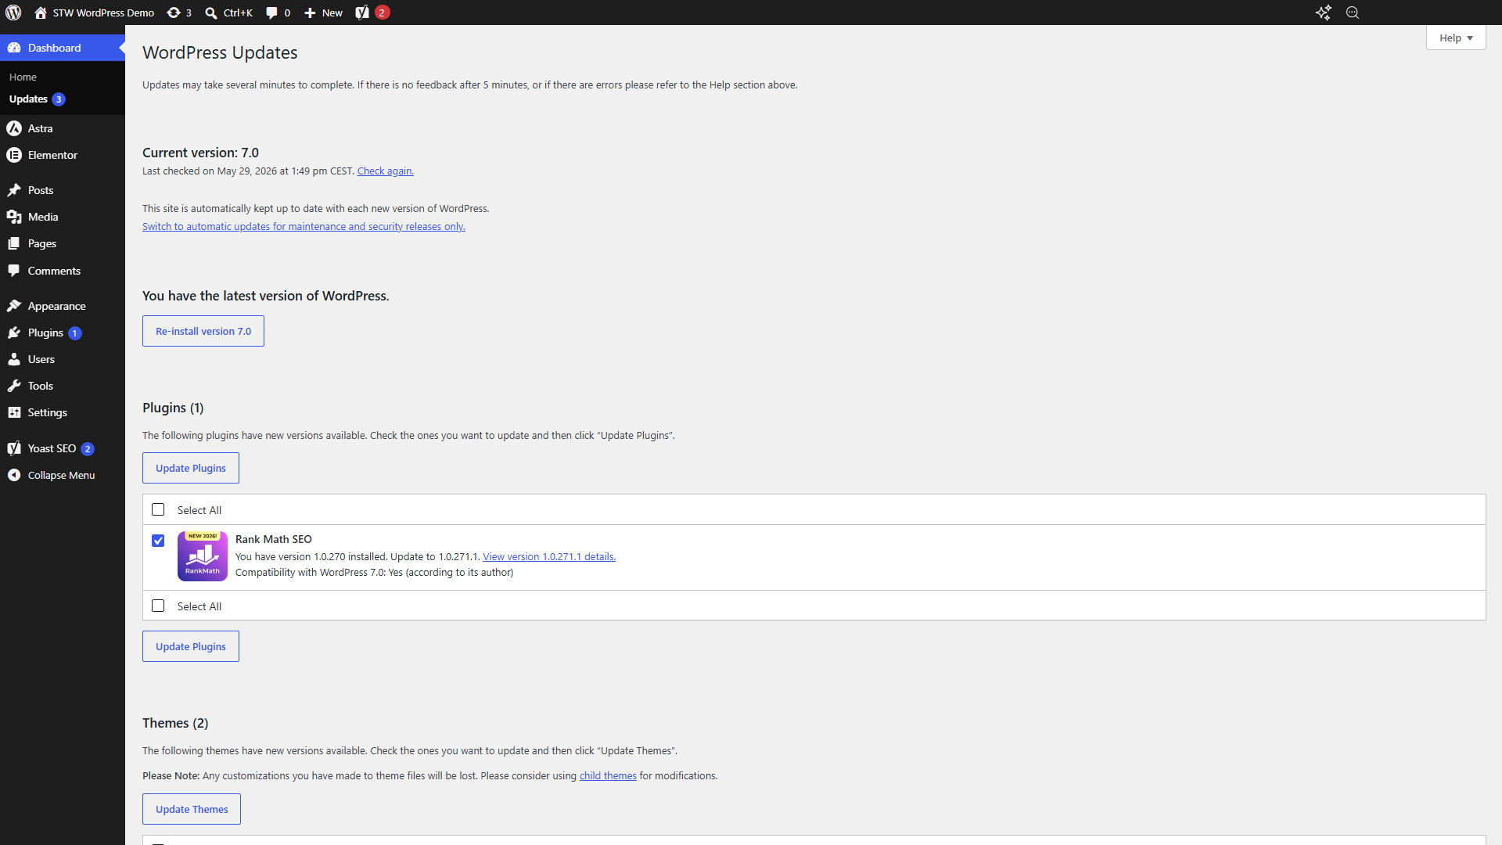Click the Check again link
Viewport: 1502px width, 845px height.
[386, 171]
